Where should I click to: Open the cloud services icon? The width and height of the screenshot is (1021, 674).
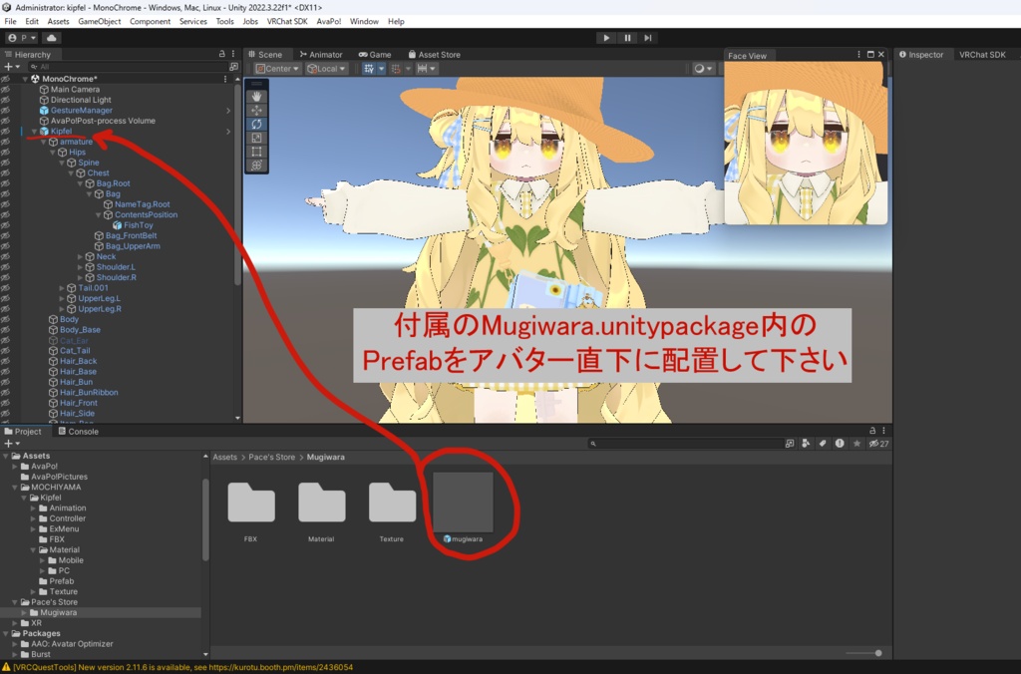pos(52,38)
